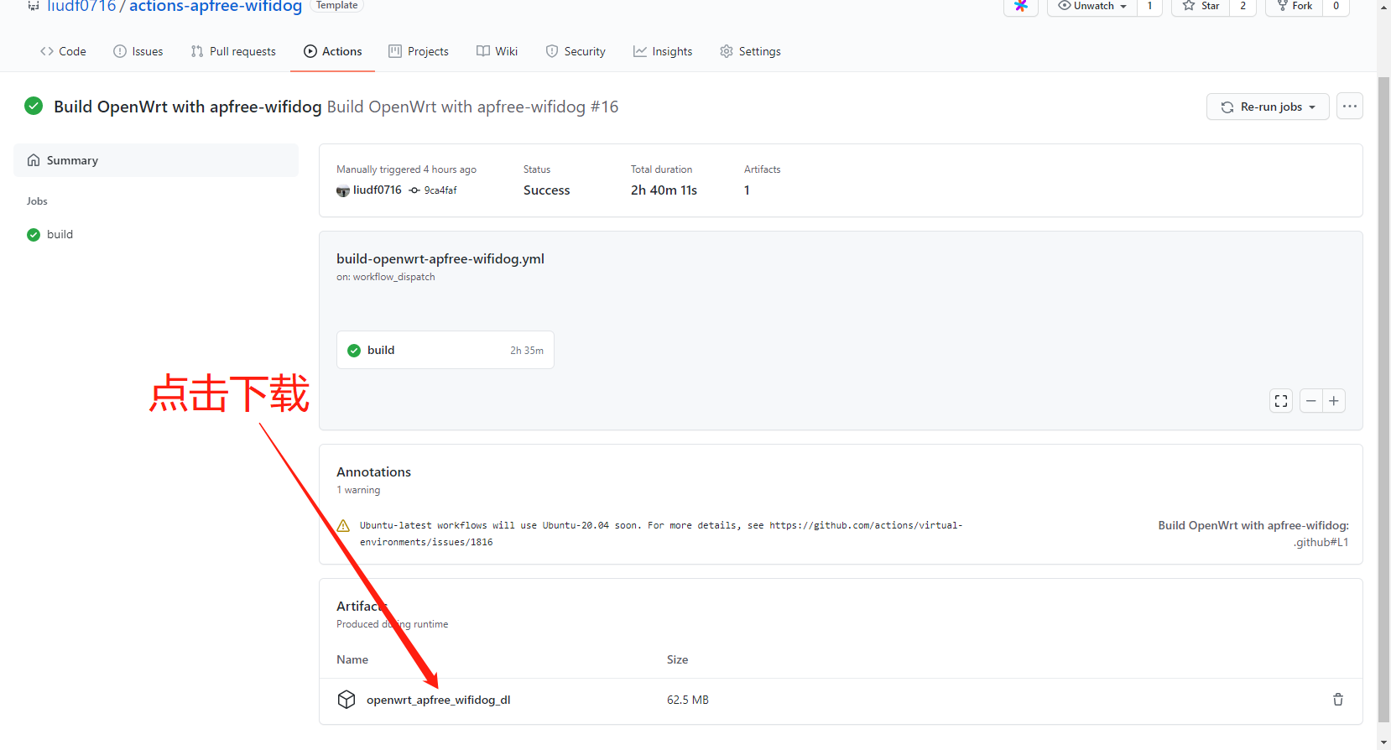
Task: Go to Pull requests tab
Action: pos(233,51)
